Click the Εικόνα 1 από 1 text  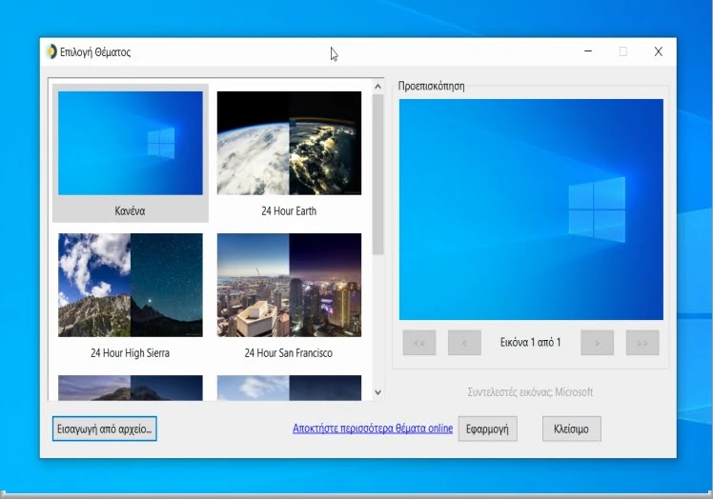pyautogui.click(x=531, y=342)
